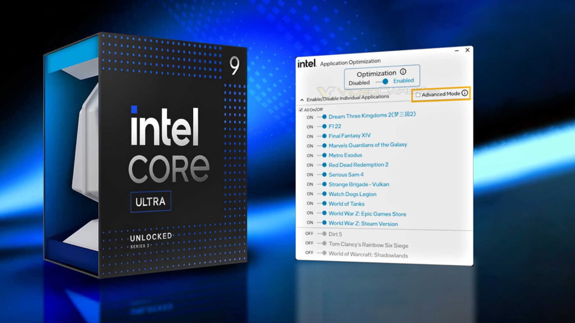Tick the Advanced Mode checkbox
Viewport: 575px width, 323px height.
[x=418, y=95]
